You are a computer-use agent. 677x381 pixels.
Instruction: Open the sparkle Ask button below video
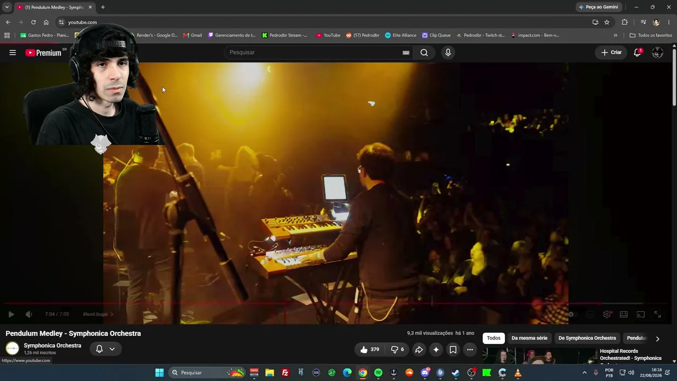pos(436,349)
